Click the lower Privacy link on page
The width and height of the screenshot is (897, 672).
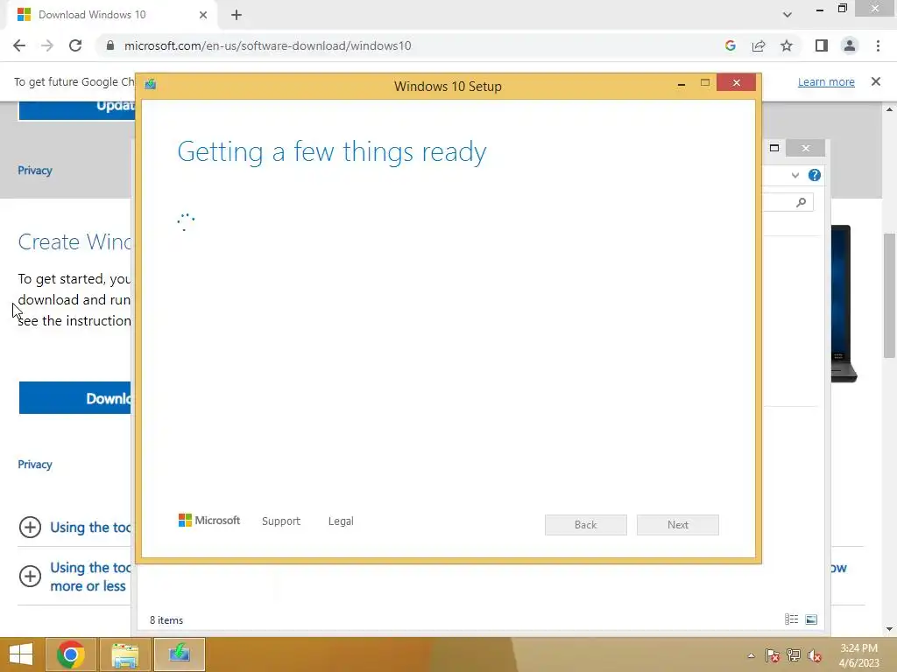click(35, 464)
